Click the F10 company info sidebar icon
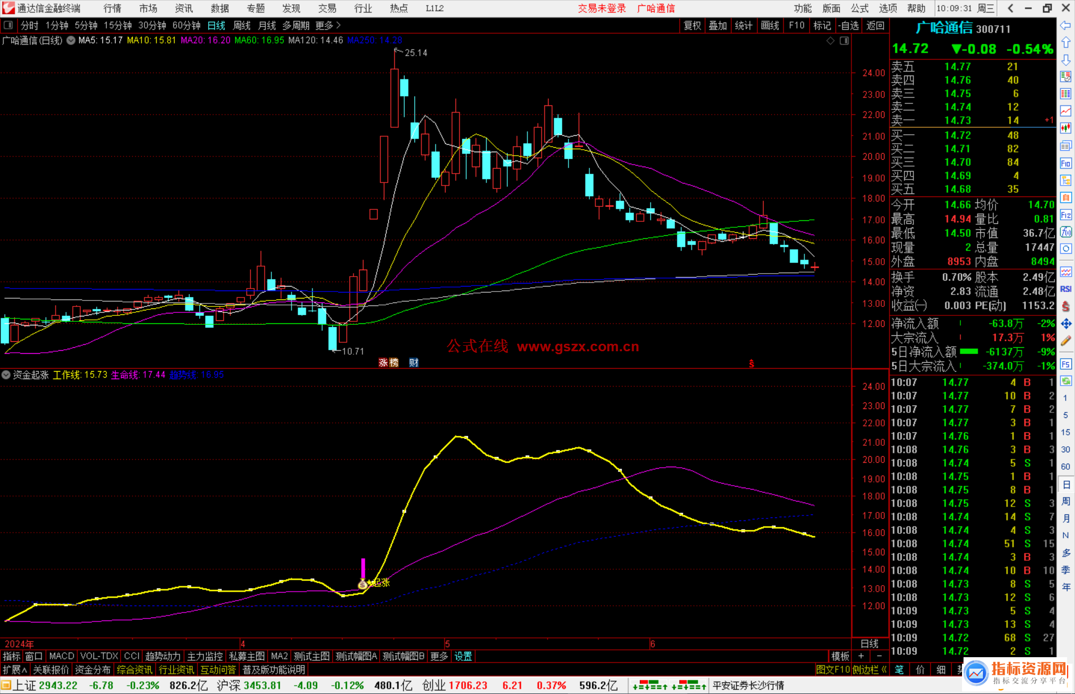This screenshot has width=1075, height=694. pyautogui.click(x=1066, y=163)
